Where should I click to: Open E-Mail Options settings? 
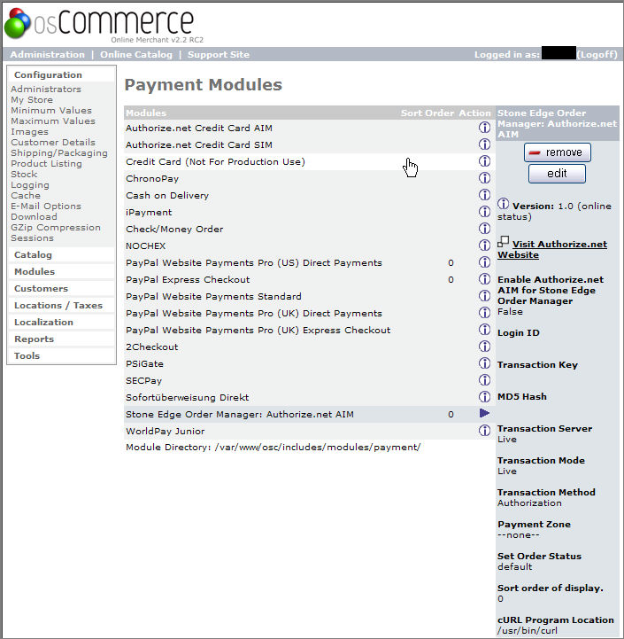point(46,207)
